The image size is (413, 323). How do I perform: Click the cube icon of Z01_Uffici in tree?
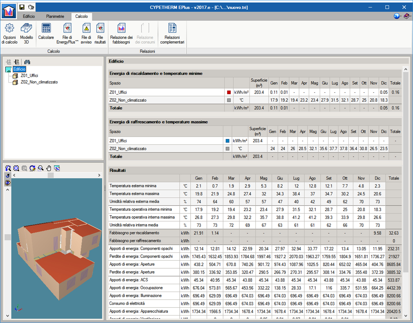pos(15,76)
